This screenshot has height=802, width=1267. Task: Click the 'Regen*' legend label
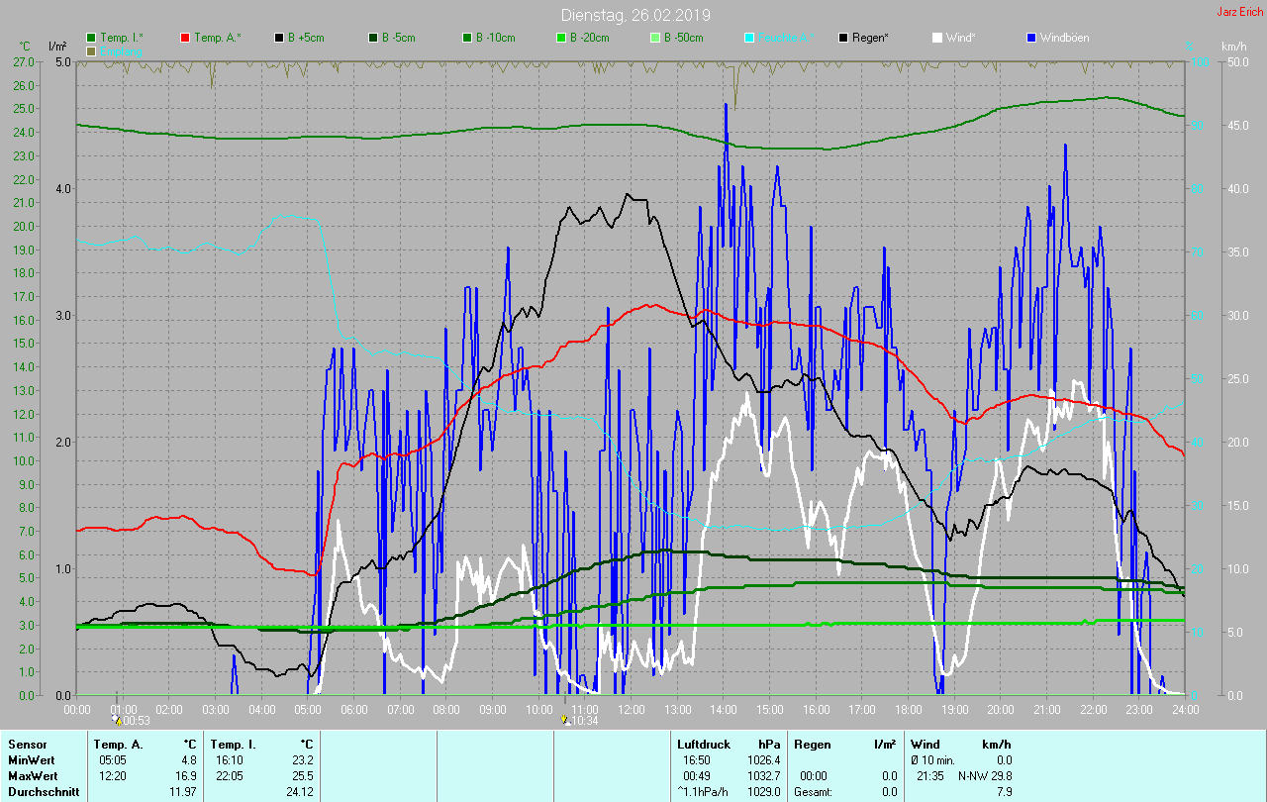(870, 38)
